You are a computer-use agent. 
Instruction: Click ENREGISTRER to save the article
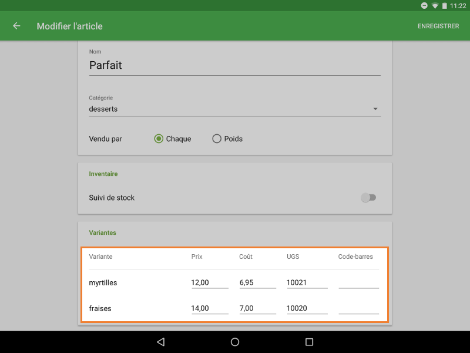coord(438,26)
